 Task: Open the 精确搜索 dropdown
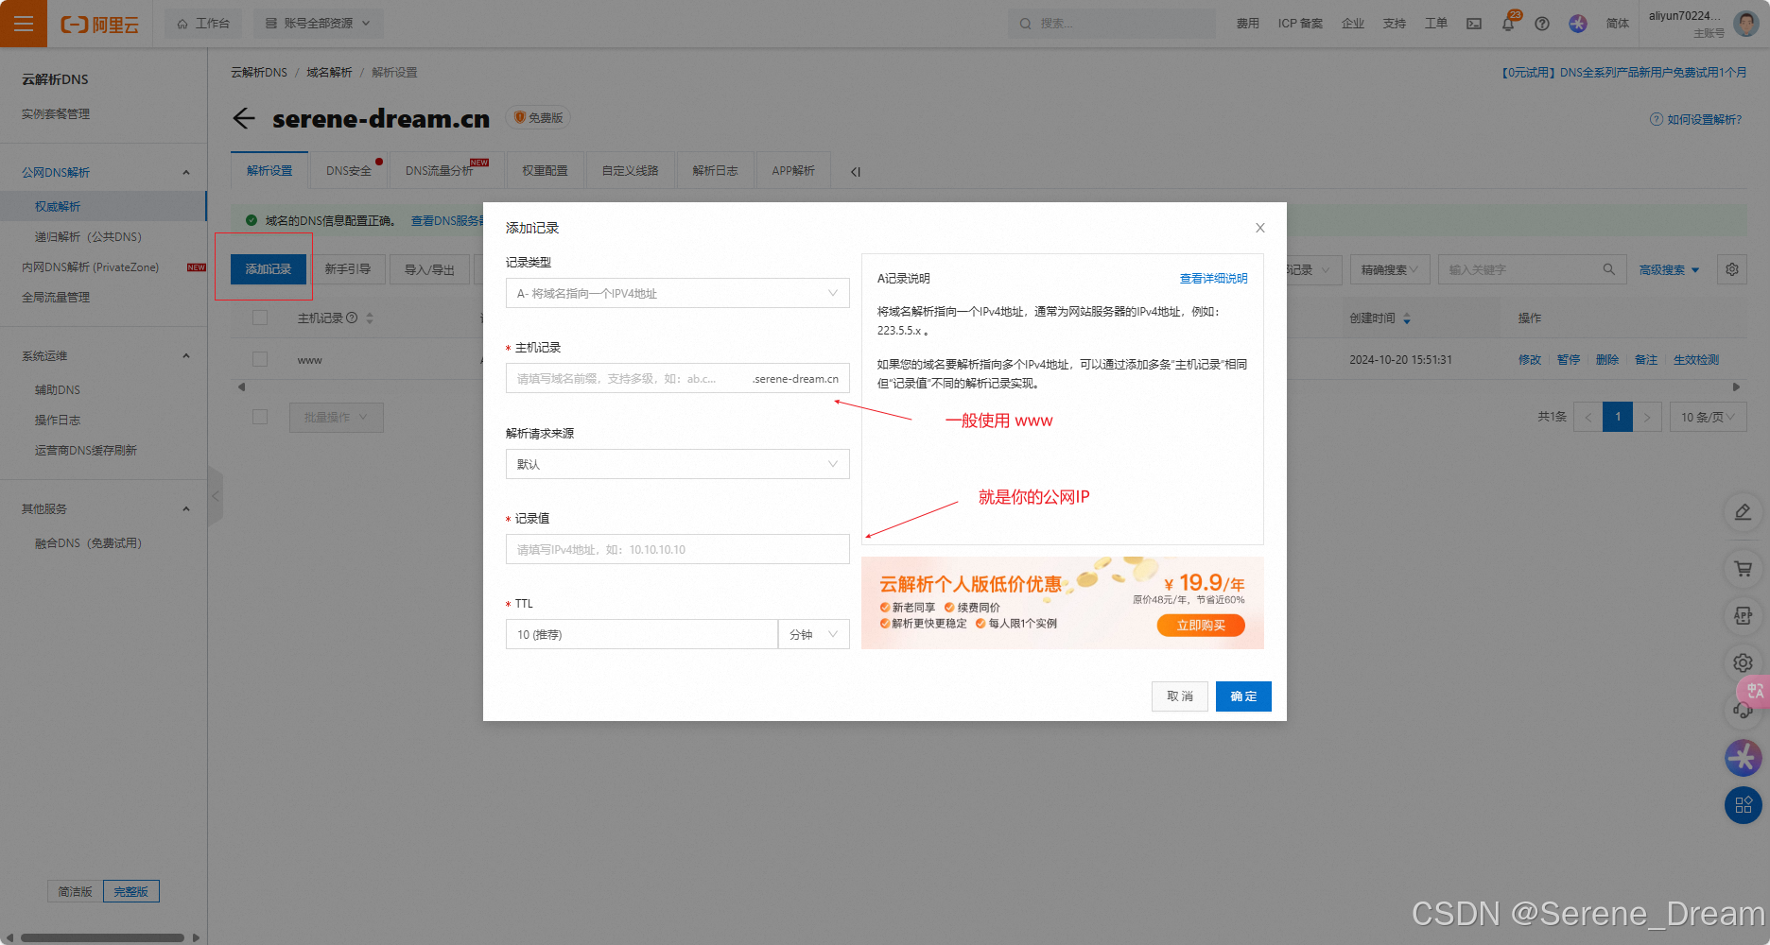[1390, 269]
